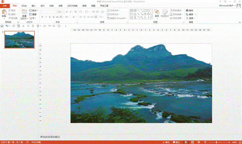Click the Undo arrow icon
This screenshot has width=242, height=144.
click(7, 26)
